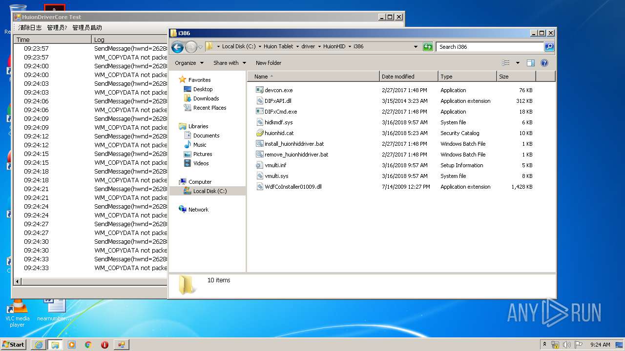Show hidden tray icons arrow

click(x=544, y=345)
